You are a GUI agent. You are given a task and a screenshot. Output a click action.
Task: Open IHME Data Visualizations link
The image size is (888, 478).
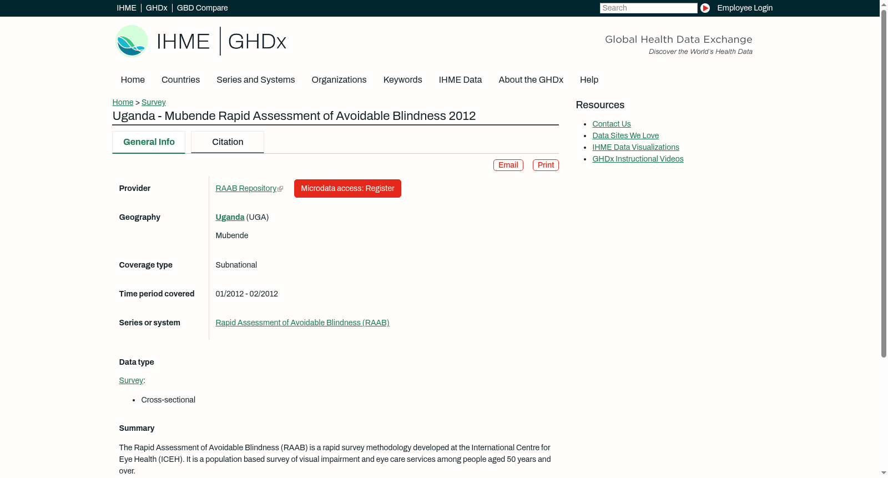pos(635,147)
